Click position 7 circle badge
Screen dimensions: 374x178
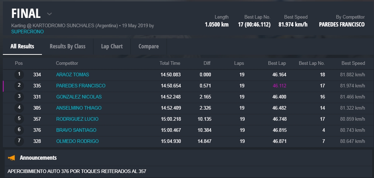19,141
